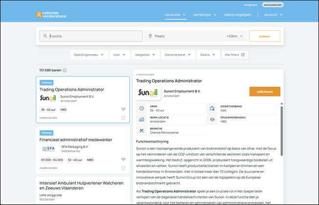Open Intensief Ambulant Hulpverlener Walcheren job
Screen dimensions: 319x205
[x=81, y=185]
